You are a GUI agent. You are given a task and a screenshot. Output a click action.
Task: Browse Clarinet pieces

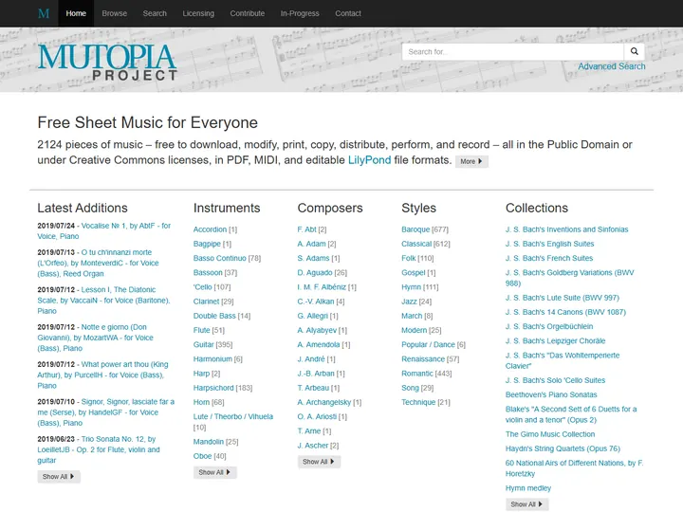pyautogui.click(x=207, y=302)
